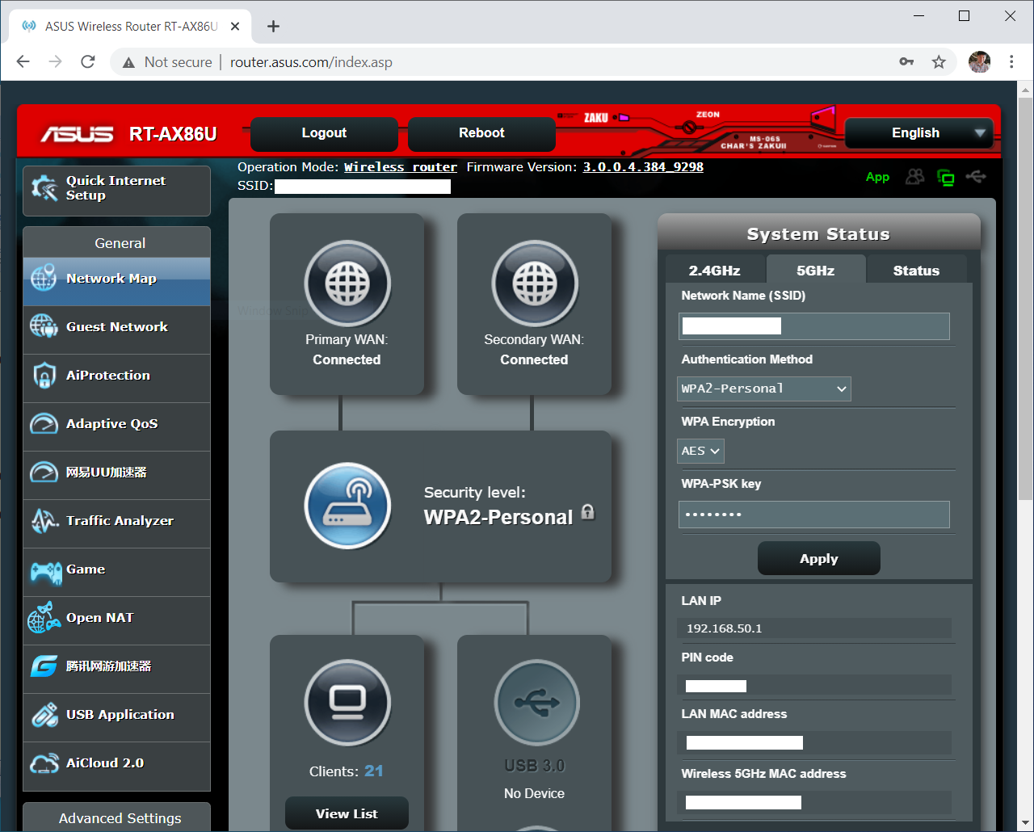Screen dimensions: 1034x832
Task: Expand the Authentication Method WPA2-Personal dropdown
Action: tap(764, 389)
